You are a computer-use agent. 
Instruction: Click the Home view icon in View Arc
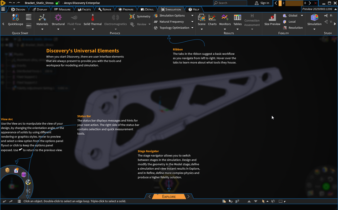[16, 170]
